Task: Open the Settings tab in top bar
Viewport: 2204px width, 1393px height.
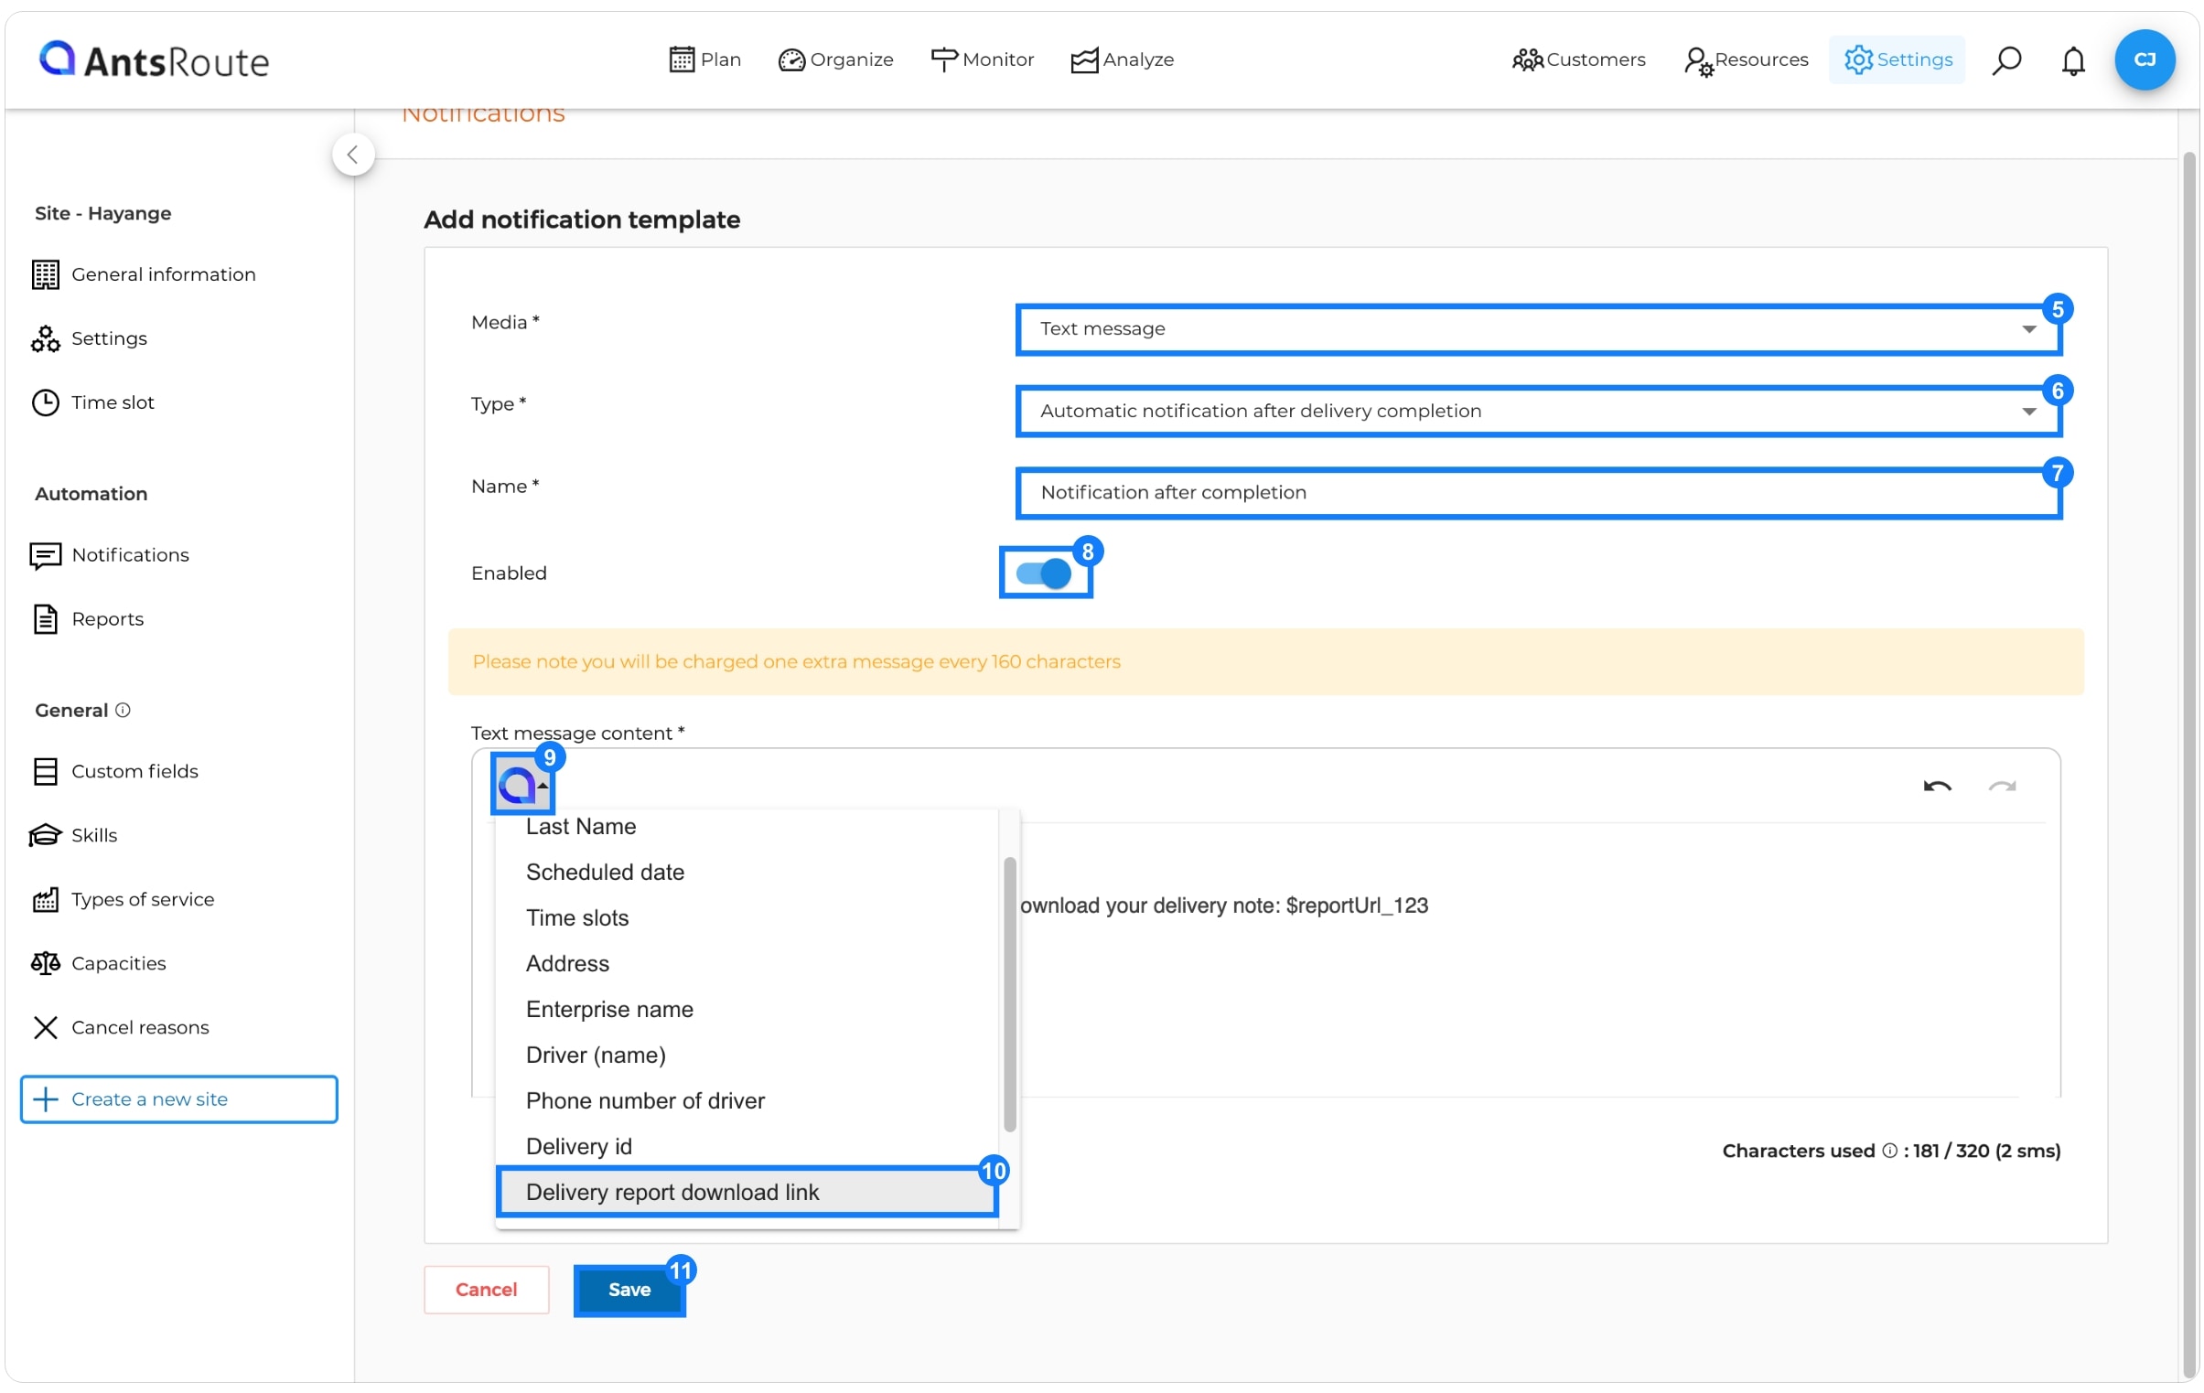Action: pyautogui.click(x=1898, y=59)
